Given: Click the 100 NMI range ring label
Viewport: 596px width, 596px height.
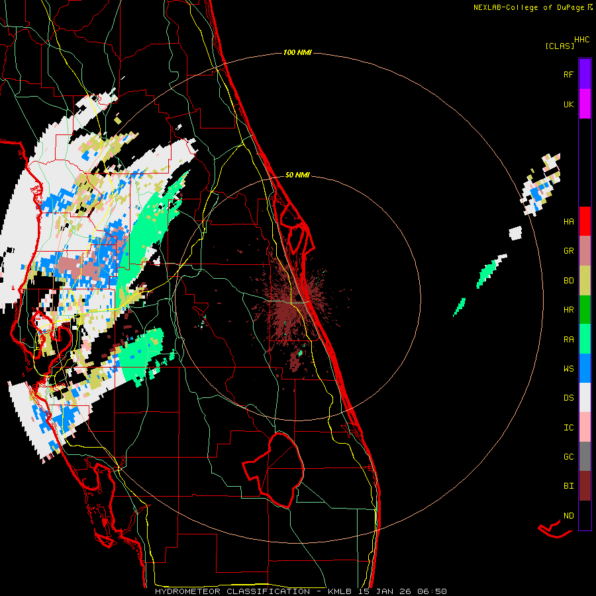Looking at the screenshot, I should point(297,52).
